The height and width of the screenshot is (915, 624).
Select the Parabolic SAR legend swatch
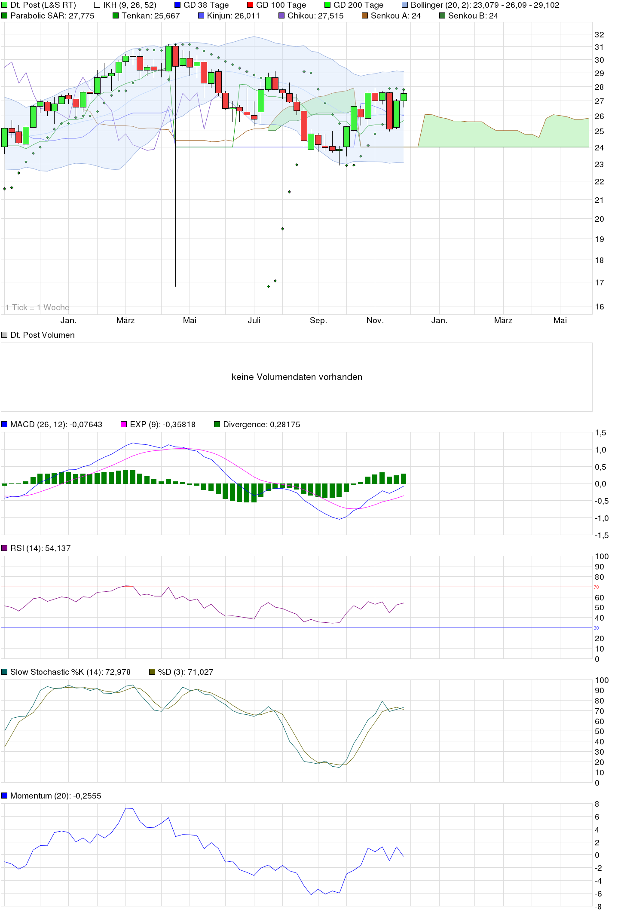4,16
